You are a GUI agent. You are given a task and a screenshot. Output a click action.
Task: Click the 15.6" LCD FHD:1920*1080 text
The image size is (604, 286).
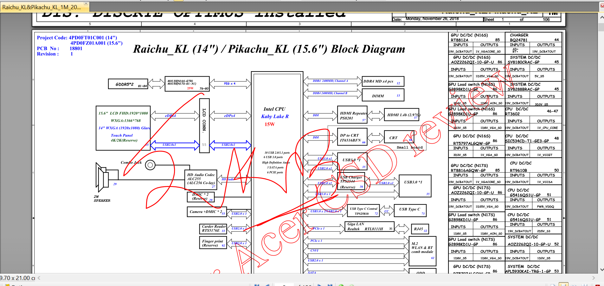click(123, 113)
